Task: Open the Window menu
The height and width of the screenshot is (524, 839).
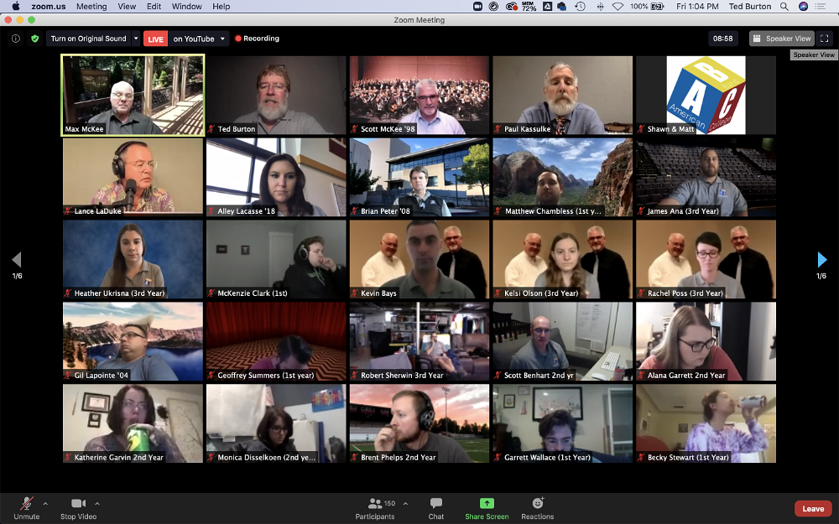Action: [187, 7]
